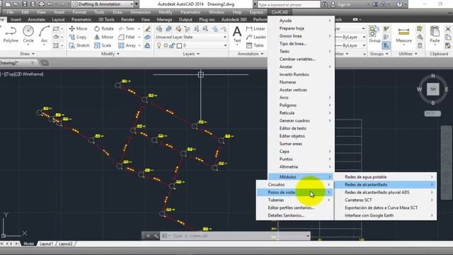Viewport: 453px width, 255px height.
Task: Select the Circle draw tool
Action: coord(28,35)
